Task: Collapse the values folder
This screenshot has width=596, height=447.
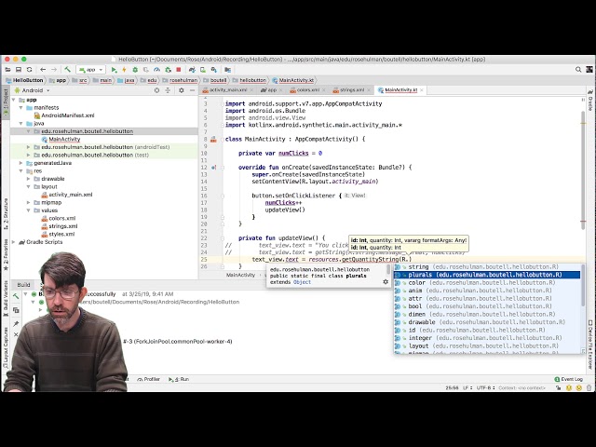Action: 29,210
